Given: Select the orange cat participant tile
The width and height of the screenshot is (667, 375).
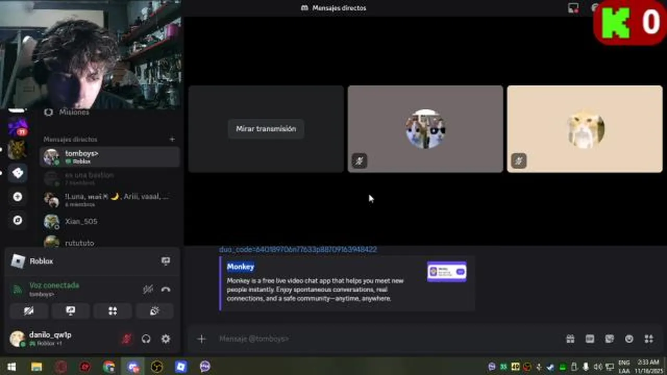Looking at the screenshot, I should [585, 129].
